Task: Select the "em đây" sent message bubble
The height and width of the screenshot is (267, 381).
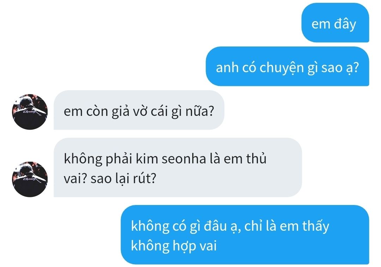Action: [335, 23]
